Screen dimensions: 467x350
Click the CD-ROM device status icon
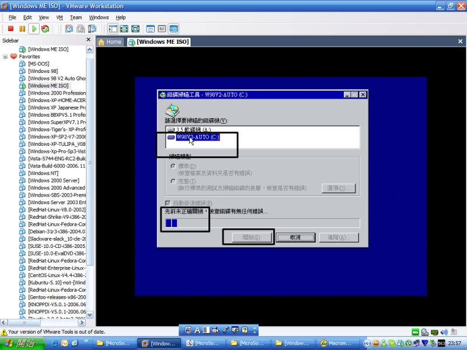(x=425, y=332)
